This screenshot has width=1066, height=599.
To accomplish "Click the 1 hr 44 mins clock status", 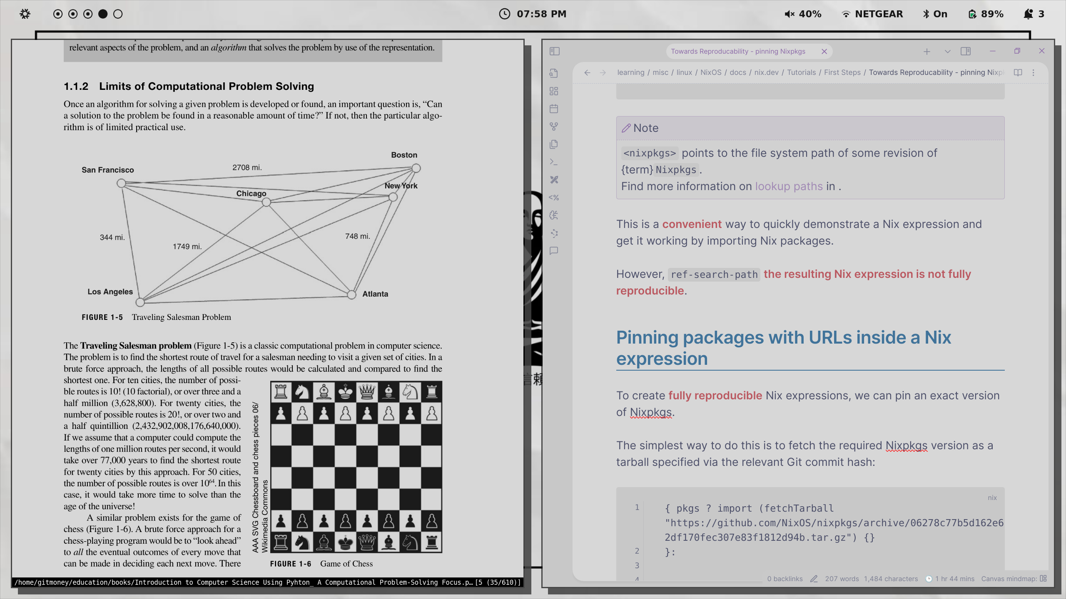I will click(950, 579).
